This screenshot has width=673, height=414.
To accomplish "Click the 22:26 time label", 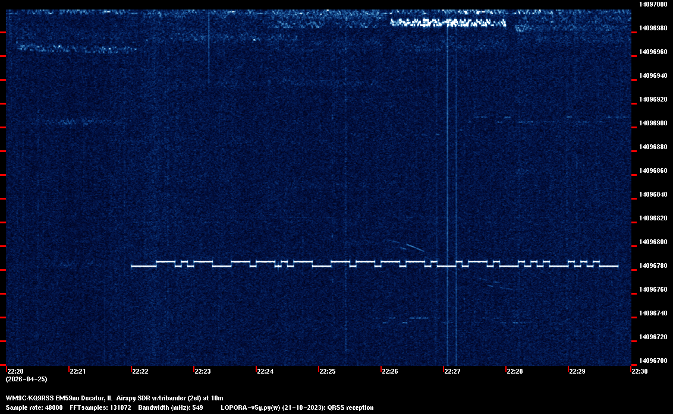I will click(390, 371).
